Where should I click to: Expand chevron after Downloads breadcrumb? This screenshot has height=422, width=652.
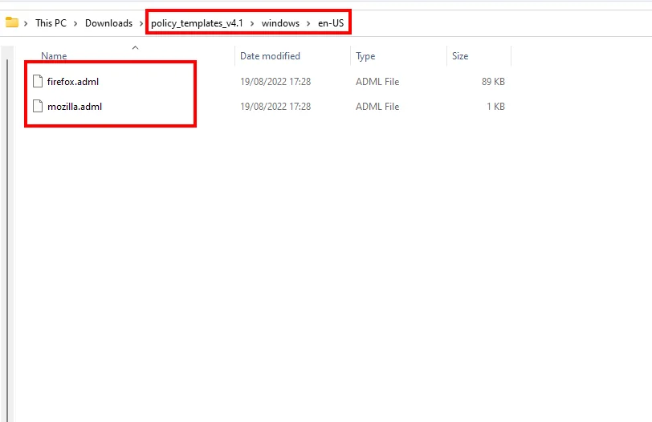click(x=141, y=23)
